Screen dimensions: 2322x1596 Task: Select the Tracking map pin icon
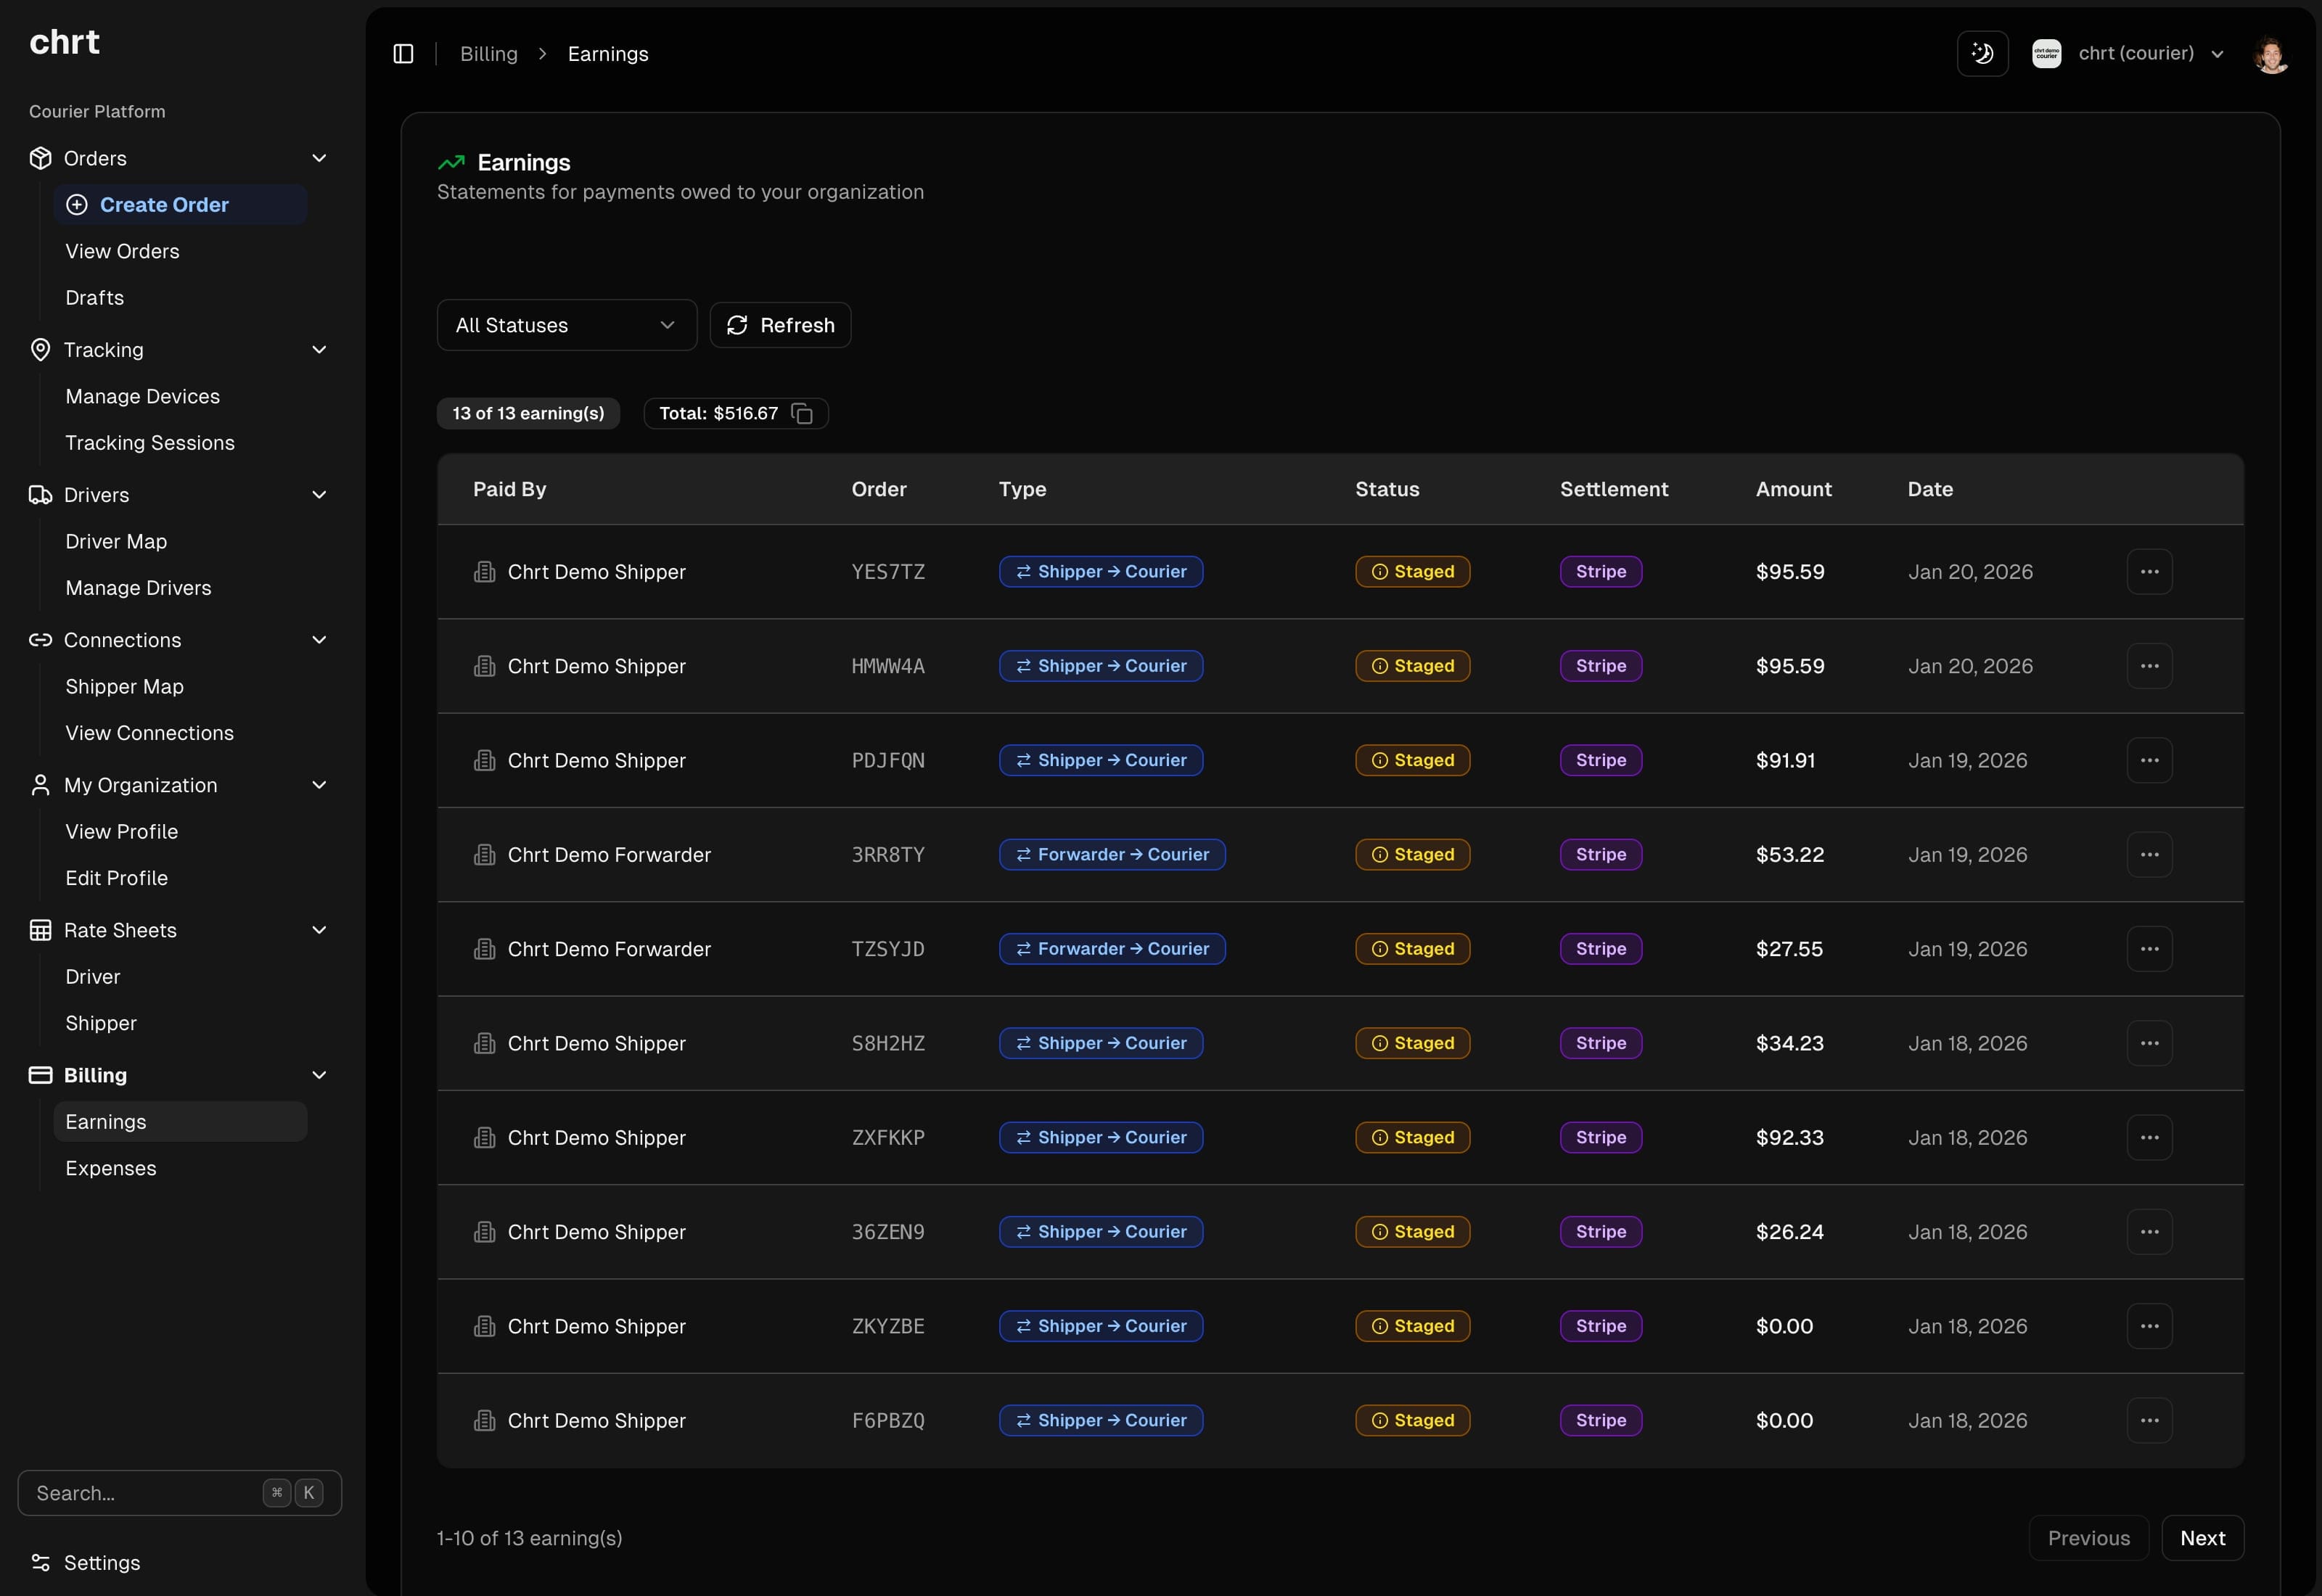40,349
